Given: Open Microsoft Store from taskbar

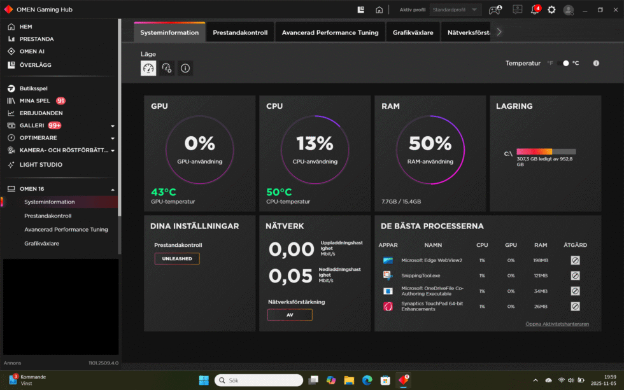Looking at the screenshot, I should point(385,380).
